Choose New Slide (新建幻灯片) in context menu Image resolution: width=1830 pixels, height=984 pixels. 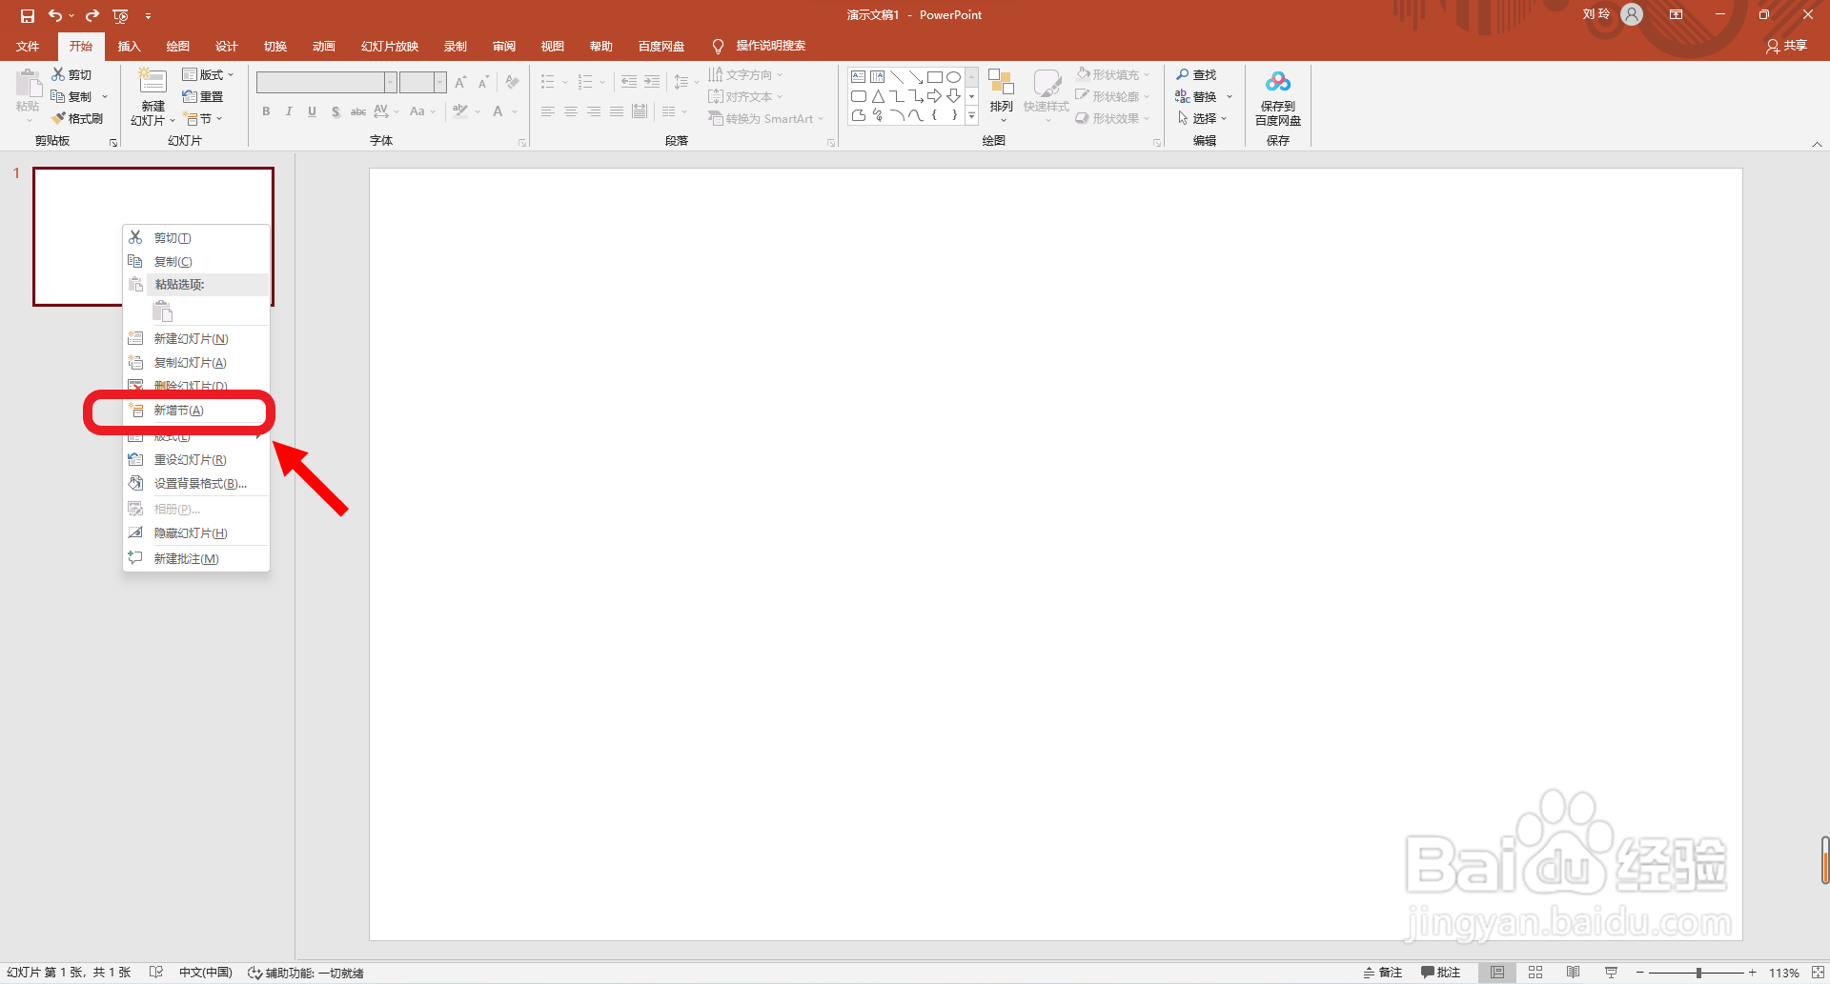click(x=197, y=339)
